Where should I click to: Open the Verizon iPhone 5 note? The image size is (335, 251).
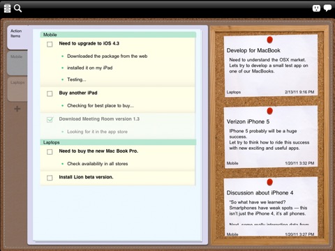(271, 137)
